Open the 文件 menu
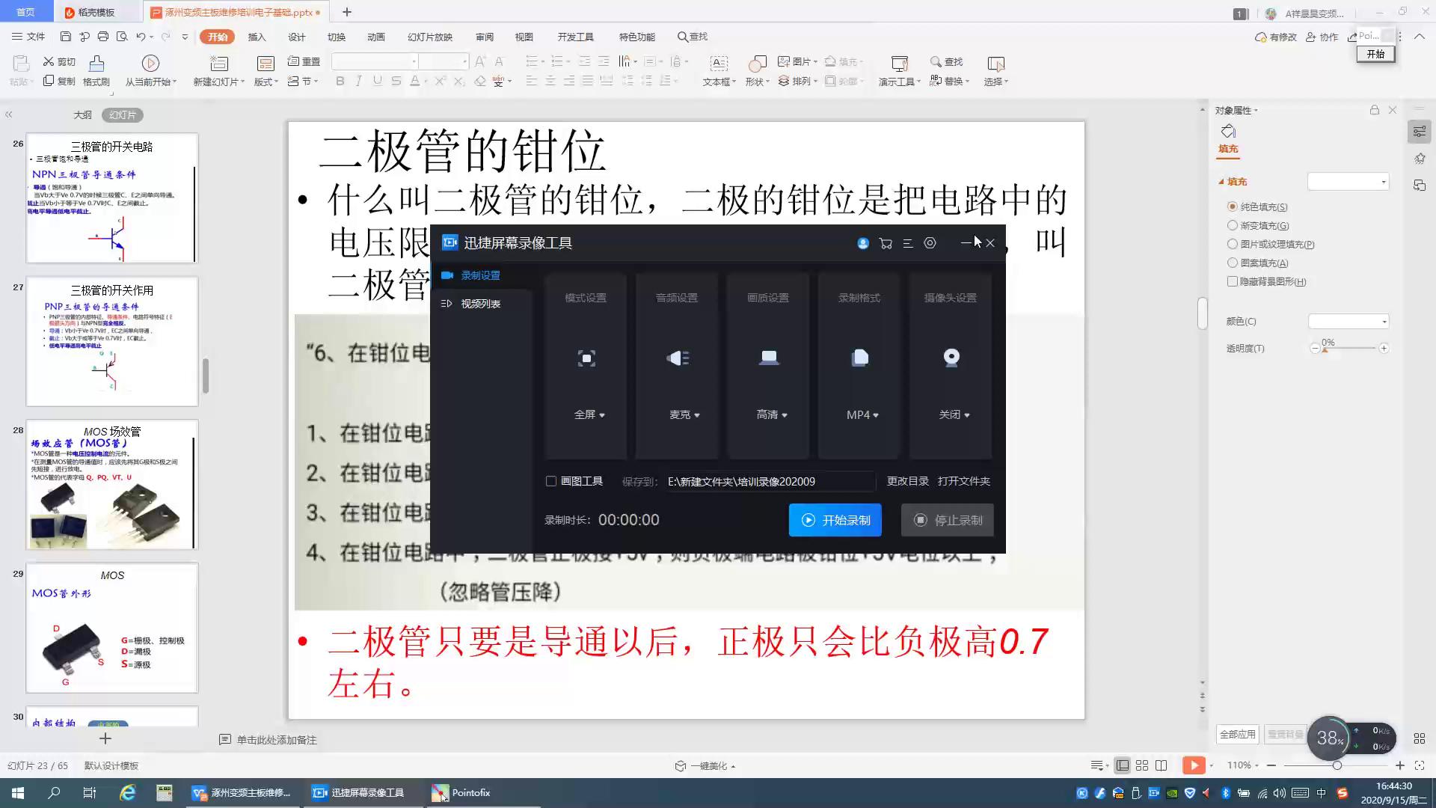1436x808 pixels. [x=28, y=37]
